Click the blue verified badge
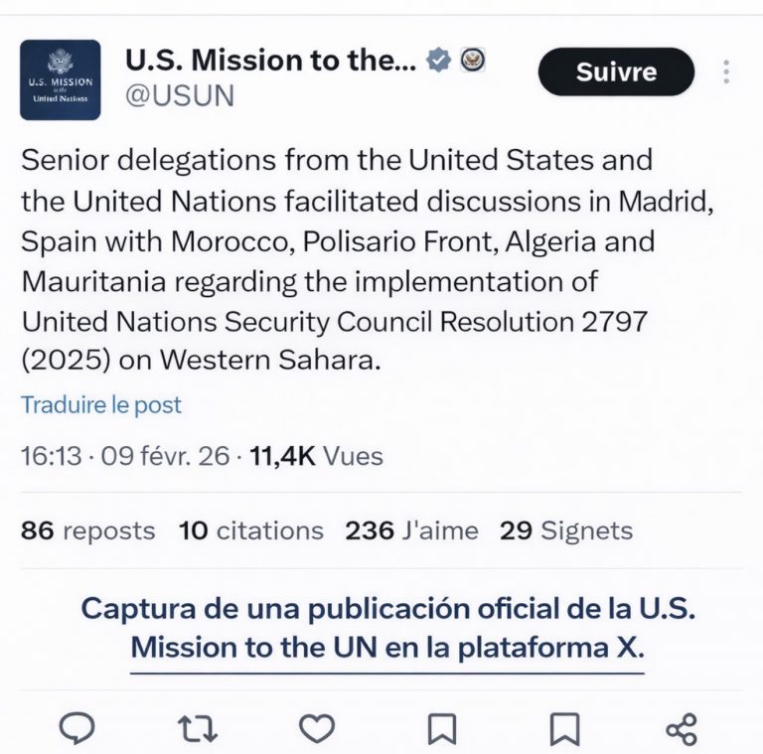Viewport: 763px width, 754px height. click(x=438, y=61)
